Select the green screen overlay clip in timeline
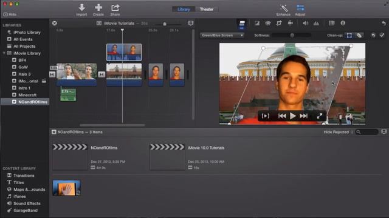 (124, 52)
